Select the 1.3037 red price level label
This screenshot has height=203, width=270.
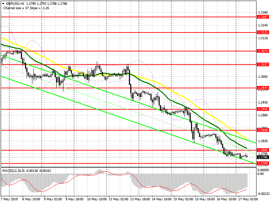point(263,64)
